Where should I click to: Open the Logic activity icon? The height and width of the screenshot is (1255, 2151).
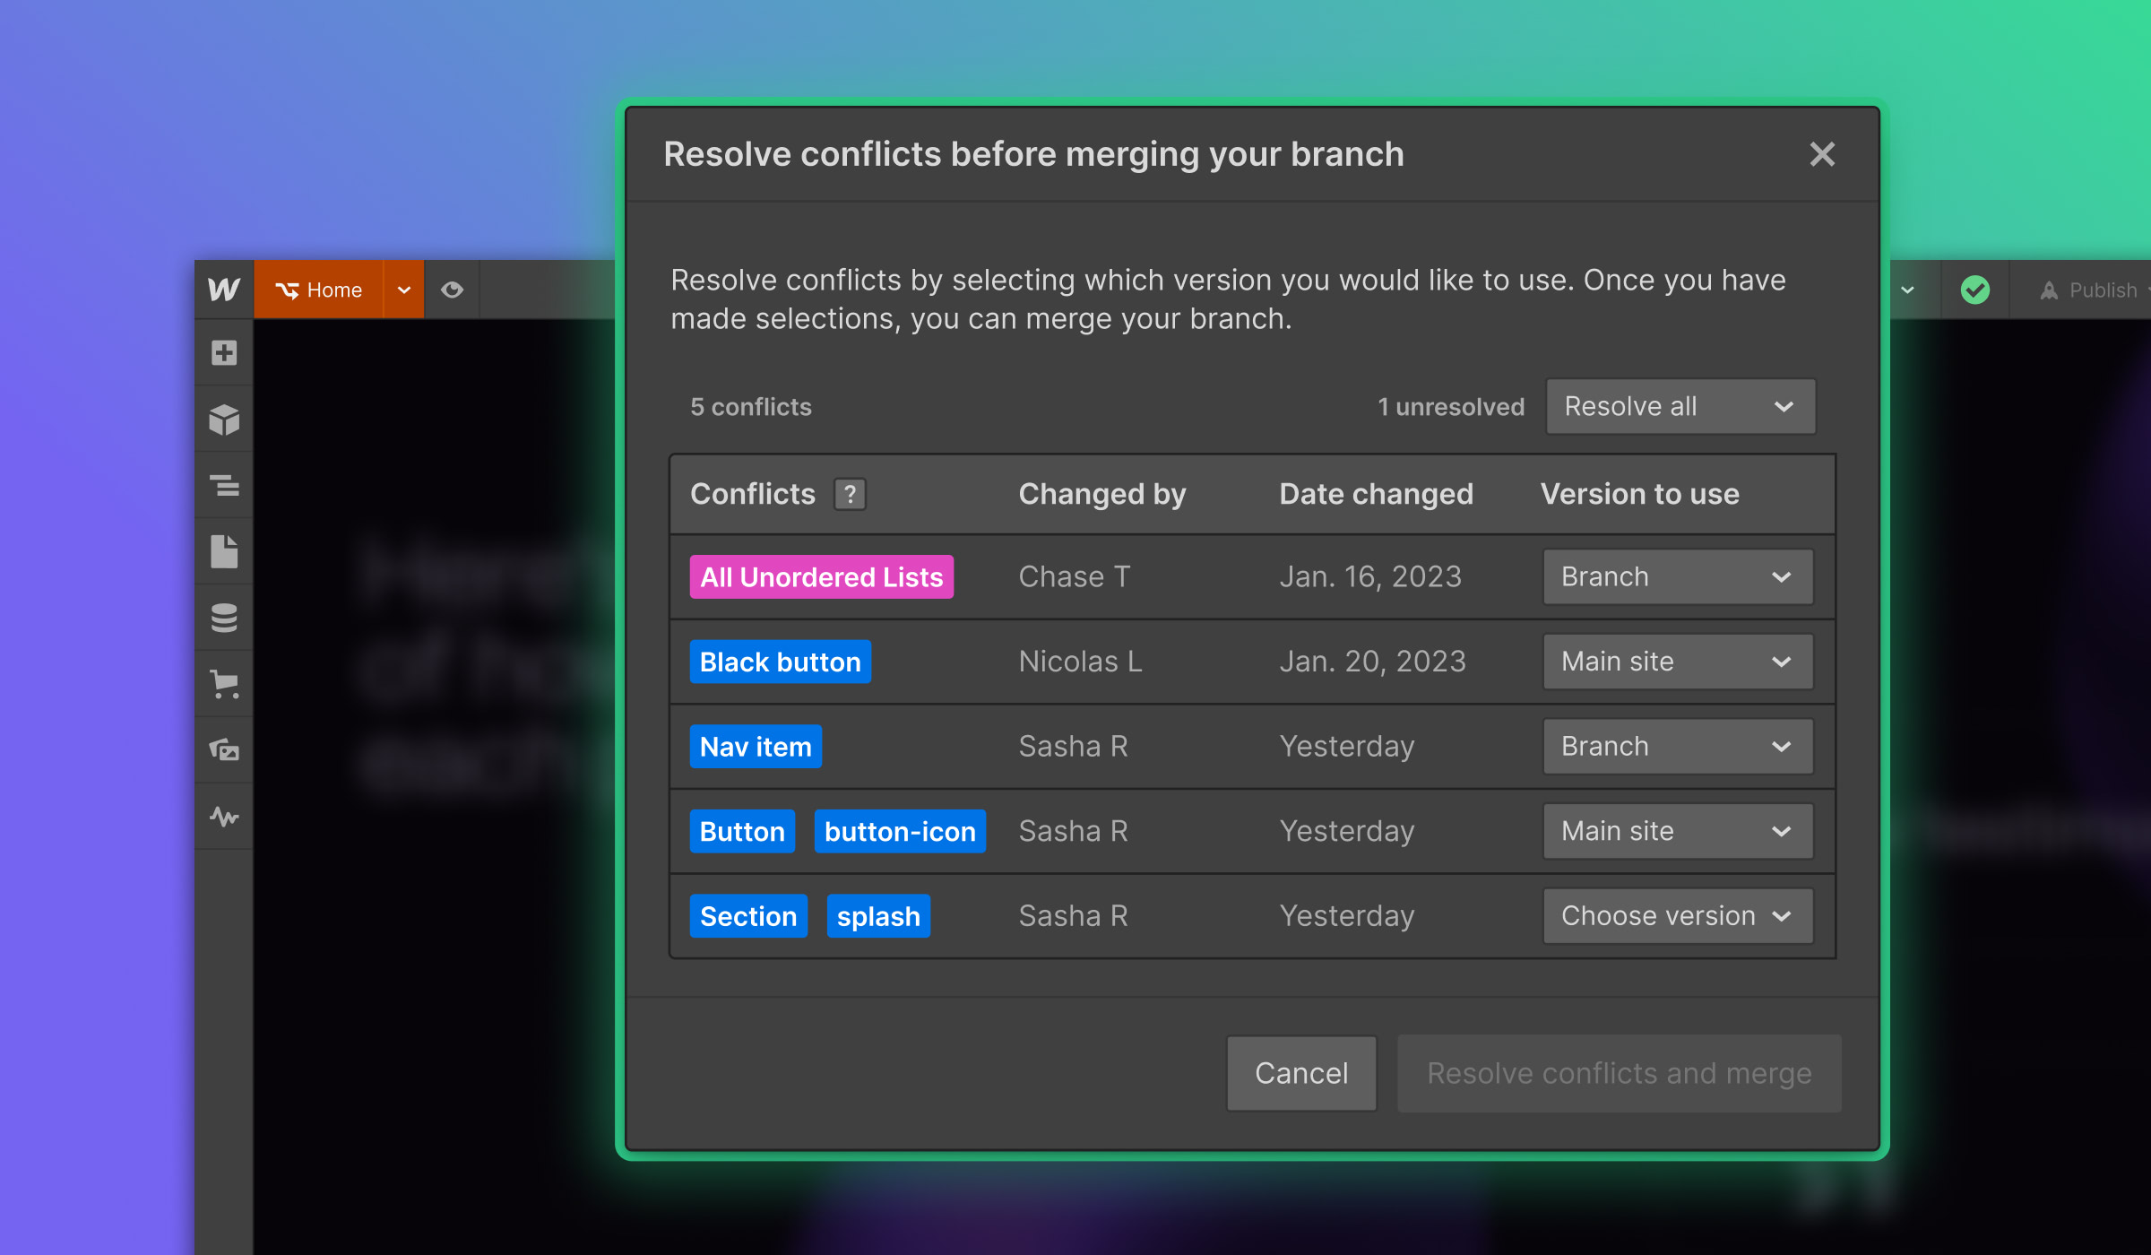pos(224,816)
